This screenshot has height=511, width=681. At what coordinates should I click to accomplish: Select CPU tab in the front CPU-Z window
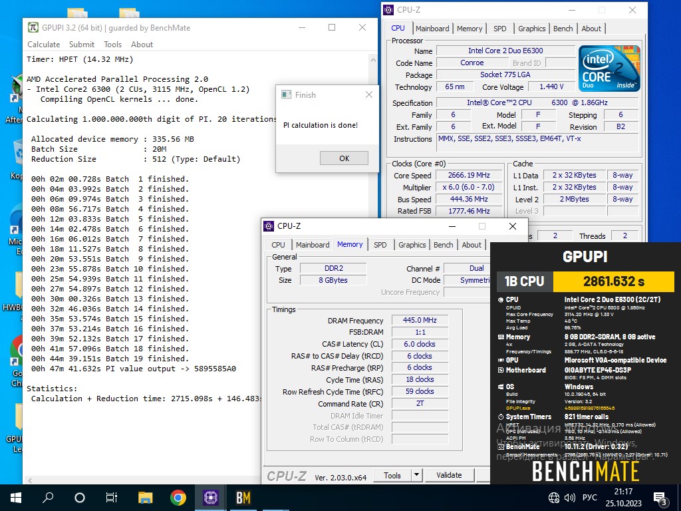coord(278,245)
